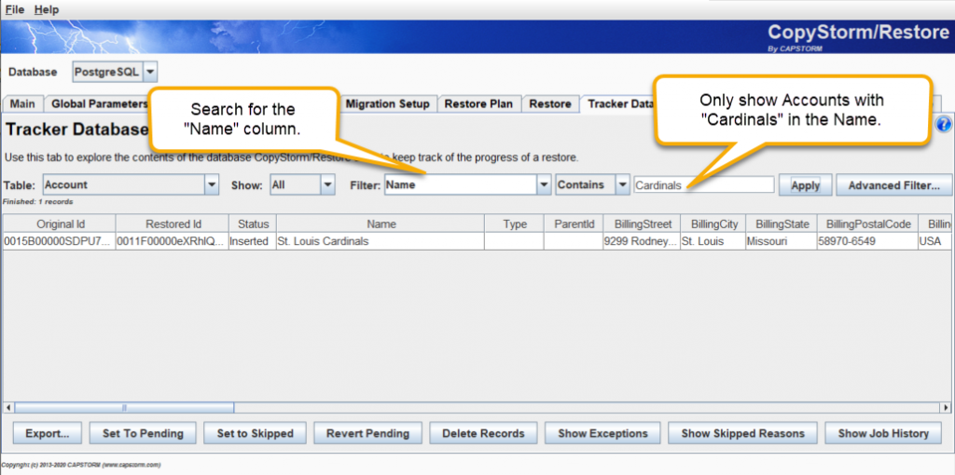Screen dimensions: 955x475
Task: Switch to the Restore Plan tab
Action: coord(478,104)
